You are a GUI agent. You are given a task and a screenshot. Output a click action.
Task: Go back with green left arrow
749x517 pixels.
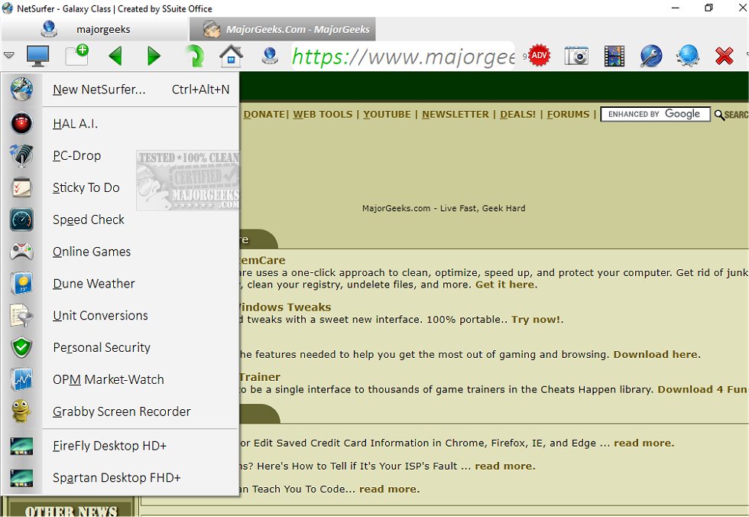pyautogui.click(x=115, y=56)
